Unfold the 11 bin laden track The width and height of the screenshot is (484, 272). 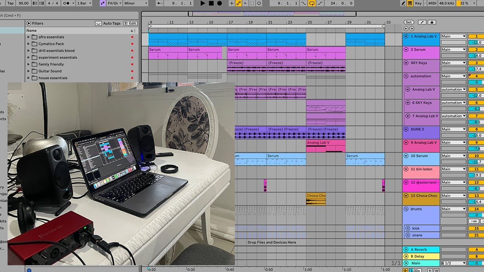tap(406, 169)
